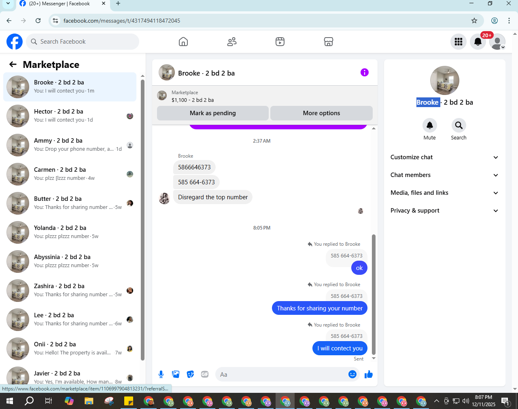The image size is (518, 409).
Task: Open conversation information purple icon
Action: (365, 72)
